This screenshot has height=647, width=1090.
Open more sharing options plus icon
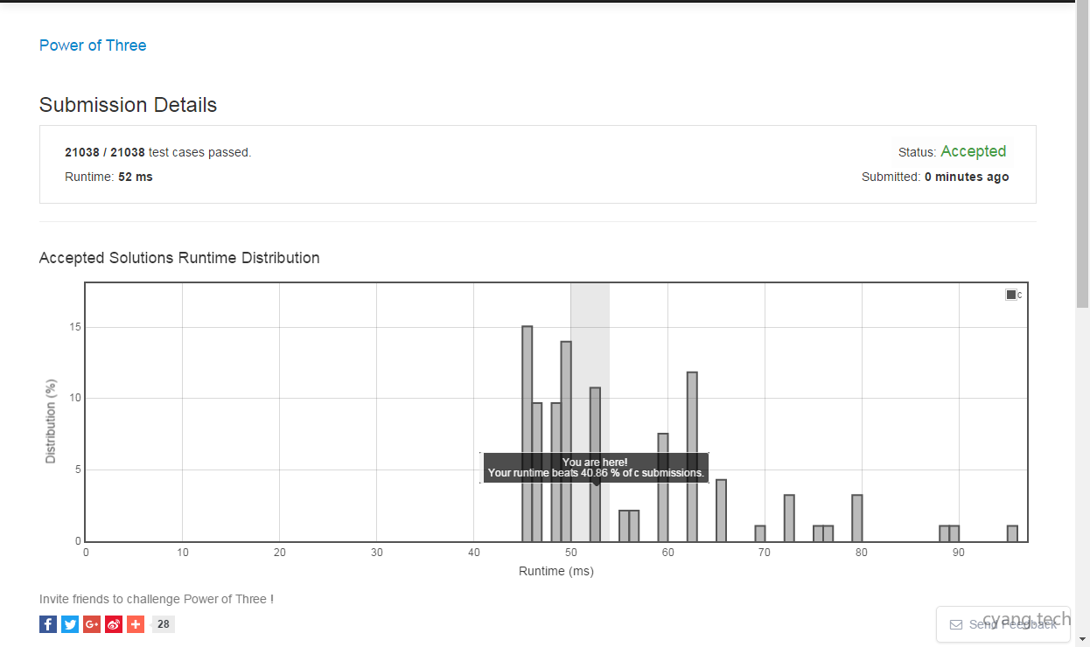136,624
